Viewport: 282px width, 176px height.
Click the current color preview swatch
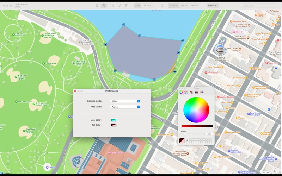(x=182, y=140)
